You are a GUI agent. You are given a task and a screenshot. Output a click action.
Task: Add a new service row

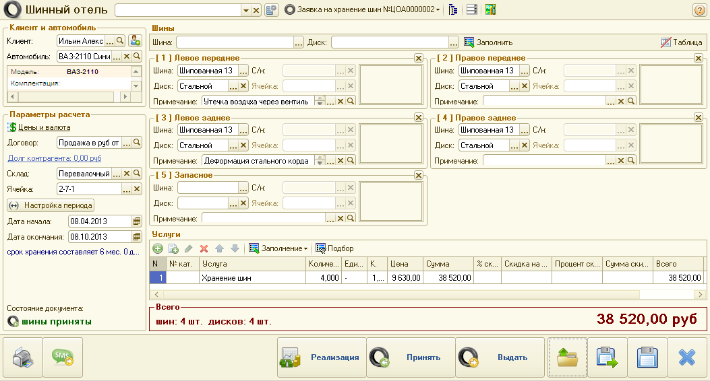coord(158,248)
